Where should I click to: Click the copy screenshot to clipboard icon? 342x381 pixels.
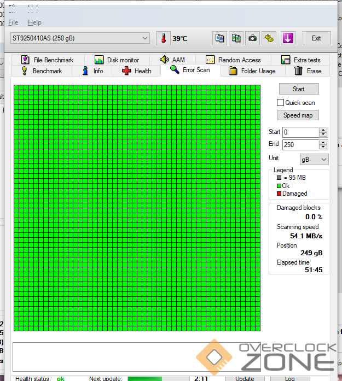(236, 38)
